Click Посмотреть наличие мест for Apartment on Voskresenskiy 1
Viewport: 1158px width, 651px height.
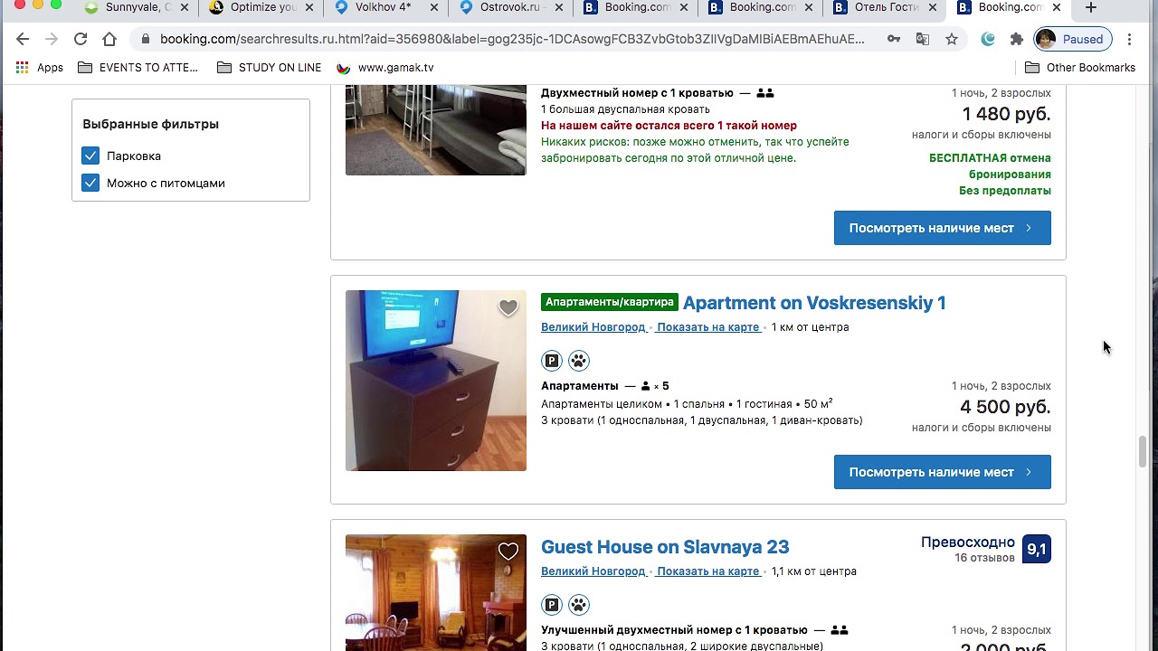[x=942, y=472]
